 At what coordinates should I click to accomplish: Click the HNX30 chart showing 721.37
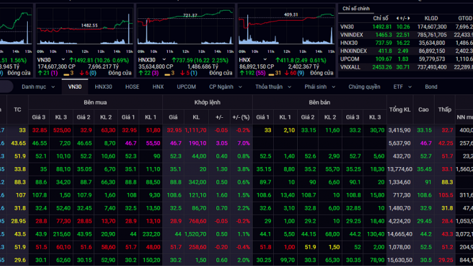185,30
